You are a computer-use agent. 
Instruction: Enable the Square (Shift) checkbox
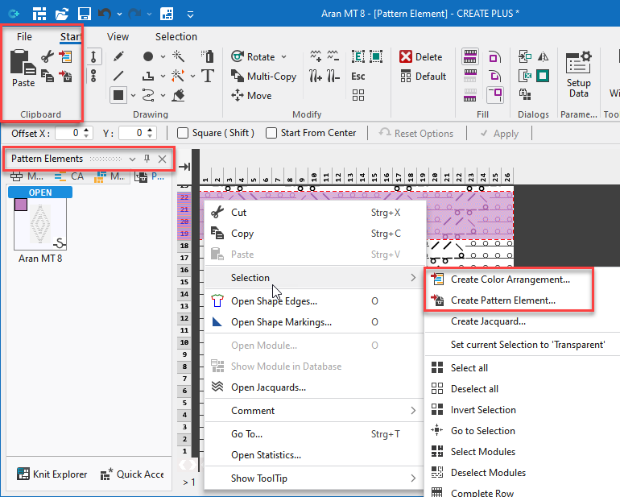pyautogui.click(x=183, y=133)
